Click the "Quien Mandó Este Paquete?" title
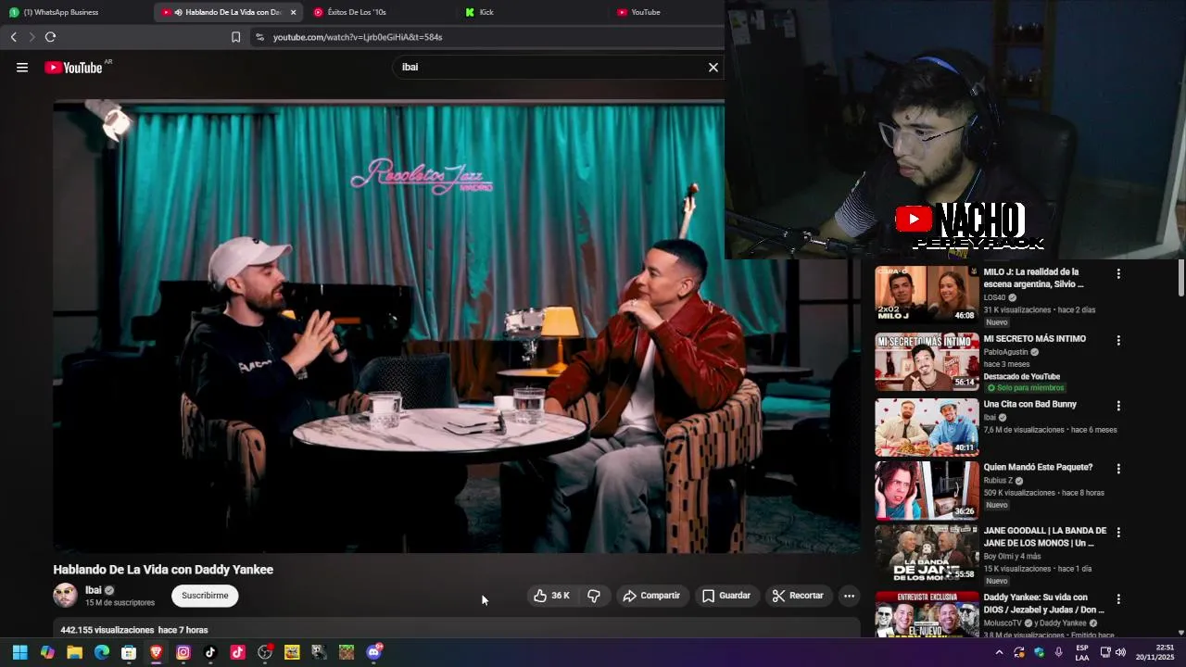Viewport: 1186px width, 667px height. (1038, 467)
